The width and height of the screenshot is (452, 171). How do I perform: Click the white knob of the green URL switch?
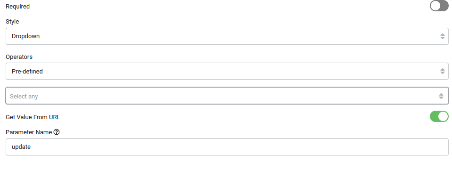[x=444, y=117]
